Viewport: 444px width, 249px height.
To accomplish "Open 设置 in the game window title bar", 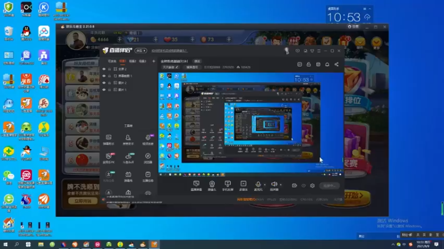I will pos(354,27).
